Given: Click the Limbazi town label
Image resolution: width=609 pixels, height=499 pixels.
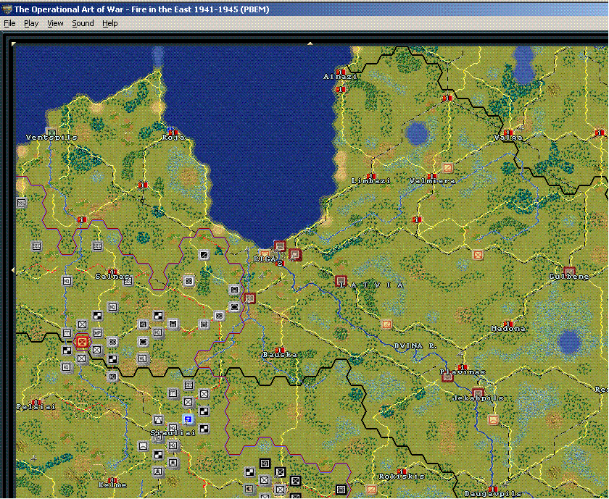Looking at the screenshot, I should tap(371, 181).
